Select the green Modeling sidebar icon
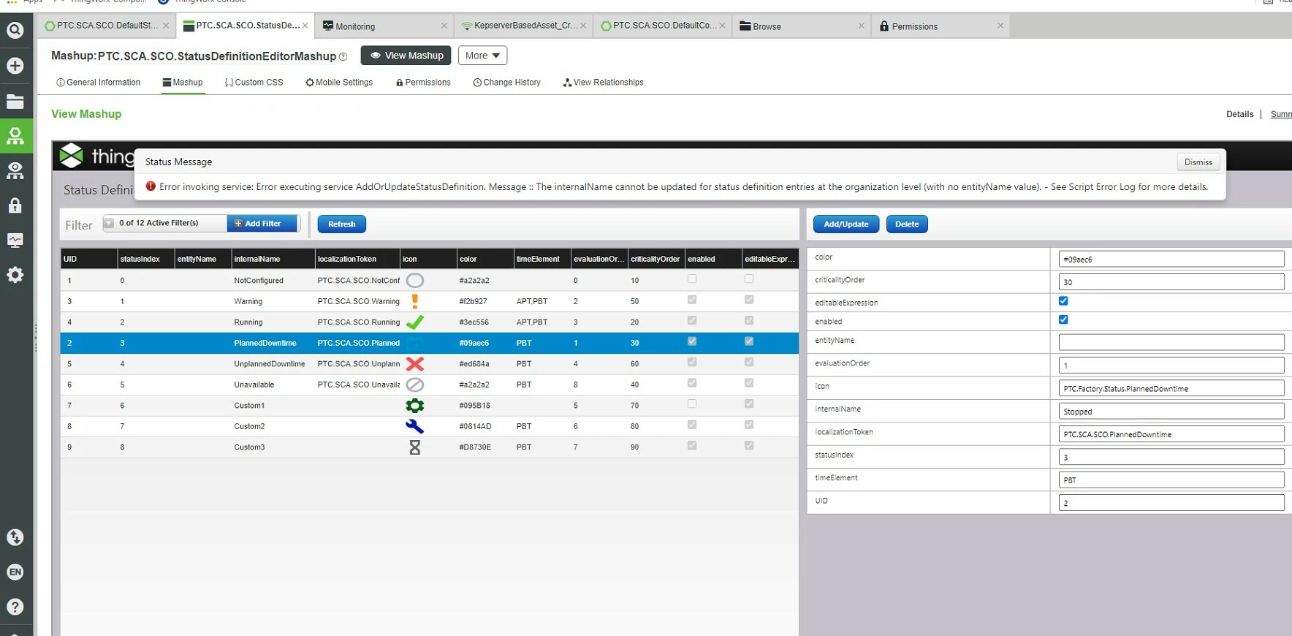This screenshot has width=1292, height=636. pos(15,135)
